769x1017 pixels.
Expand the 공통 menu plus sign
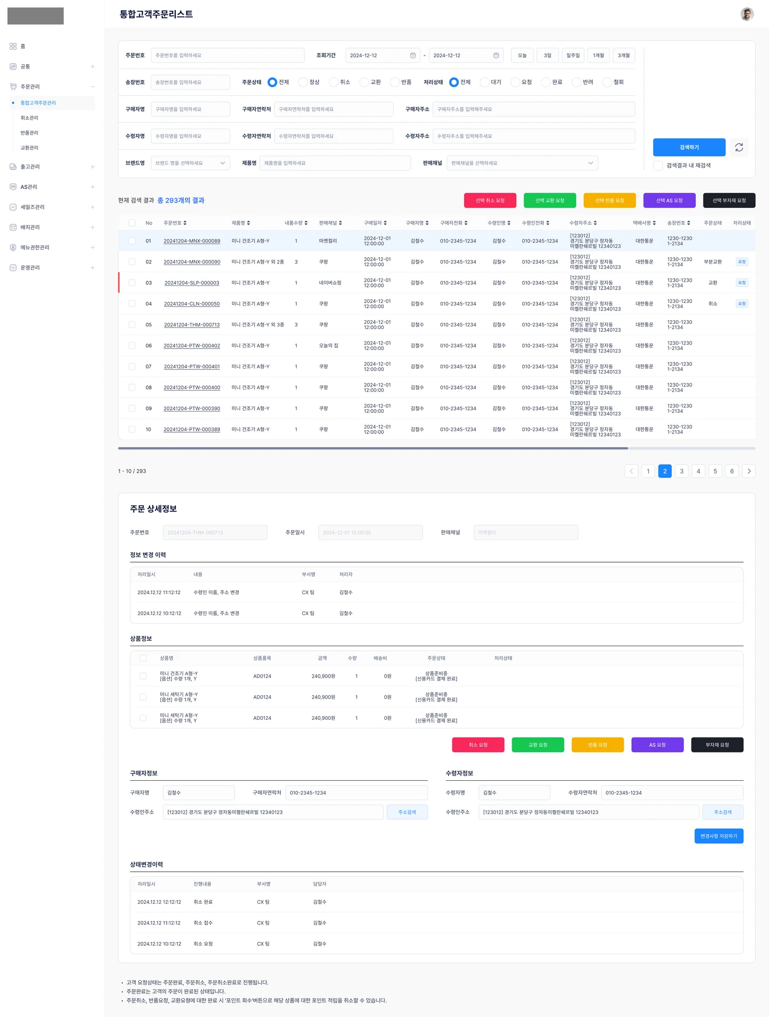point(92,67)
